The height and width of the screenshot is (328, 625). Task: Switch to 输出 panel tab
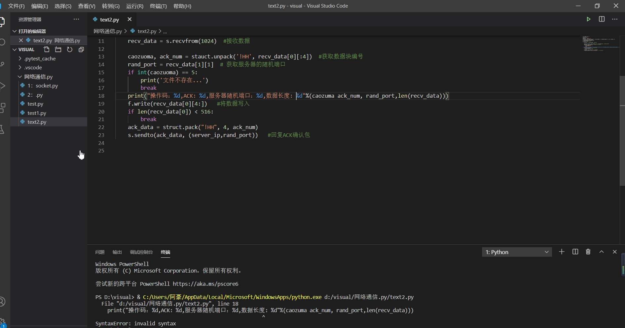coord(117,252)
